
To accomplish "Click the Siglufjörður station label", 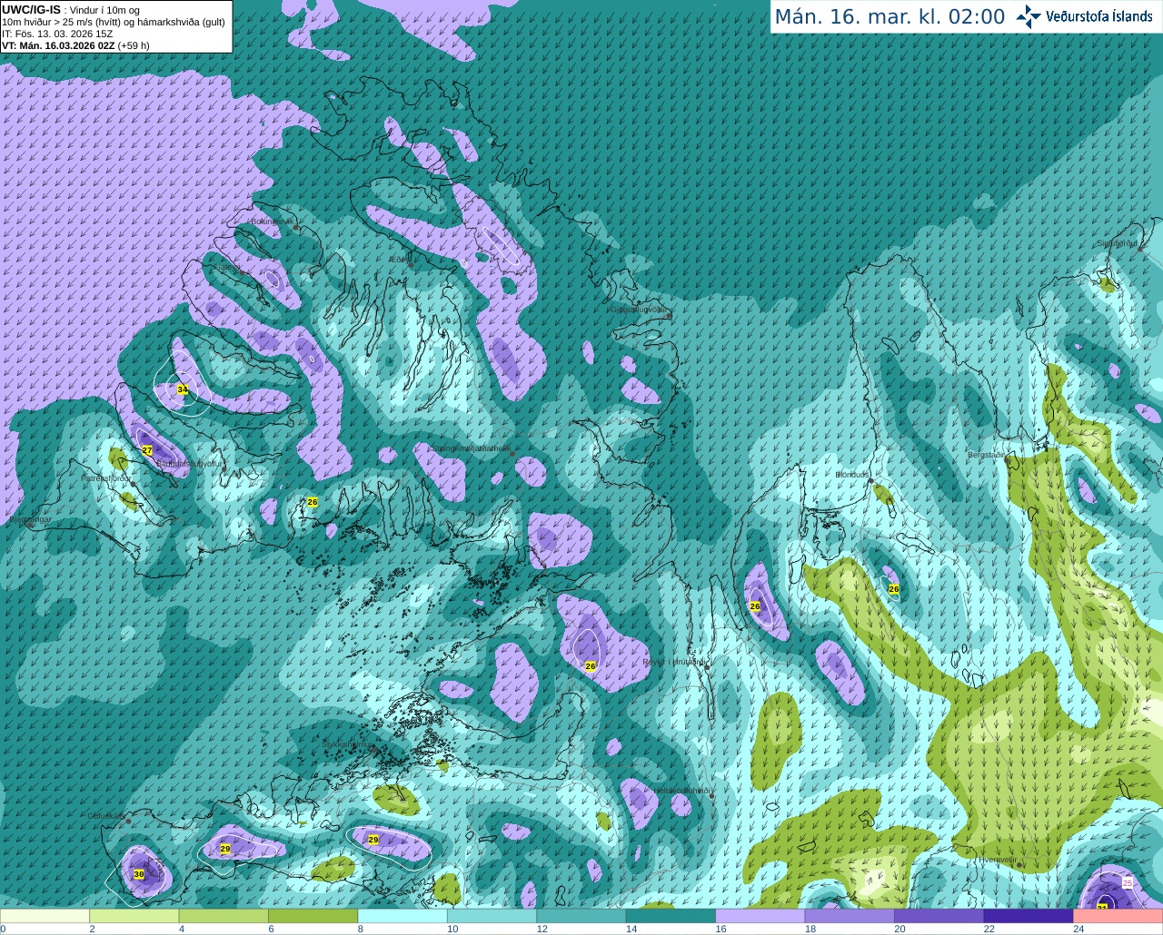I will [x=1117, y=243].
